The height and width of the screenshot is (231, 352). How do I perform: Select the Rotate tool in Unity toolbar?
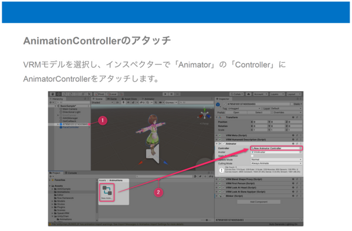point(65,94)
